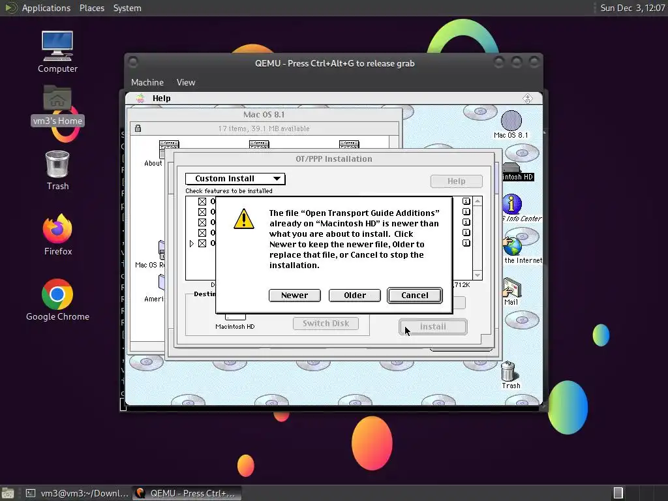This screenshot has height=501, width=668.
Task: Click the "17 items, 39.1 MB available" text
Action: [264, 129]
